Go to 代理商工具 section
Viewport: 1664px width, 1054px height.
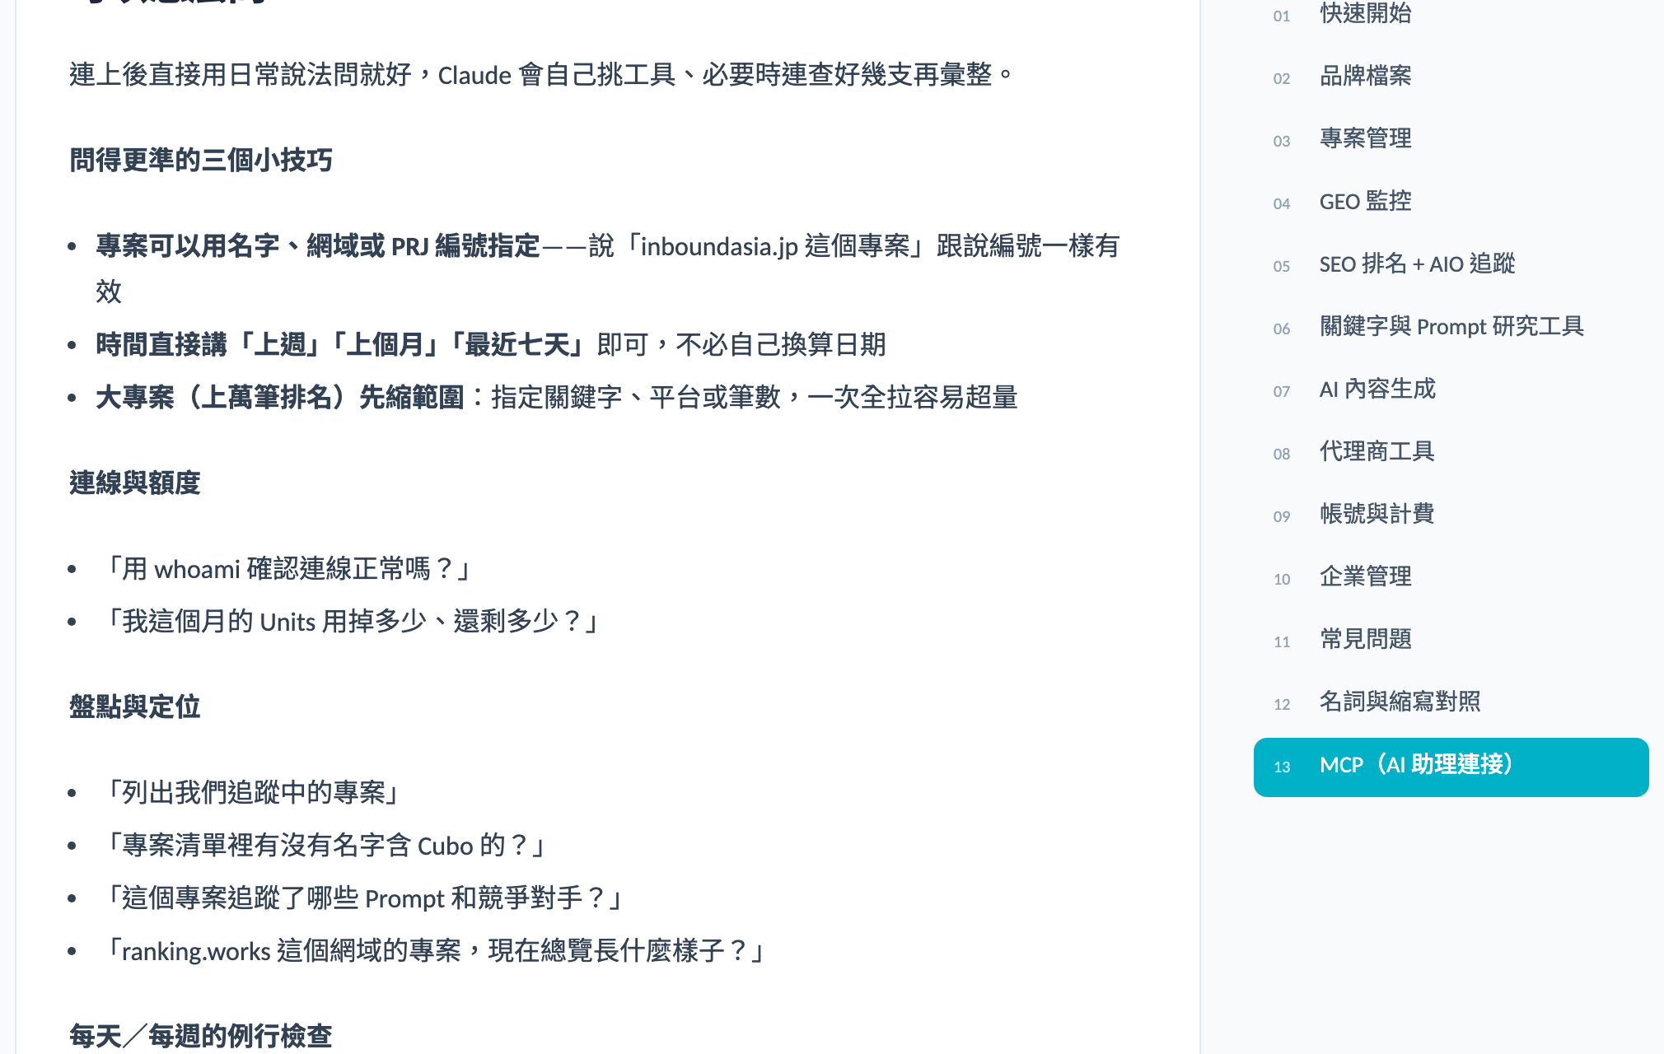[1377, 452]
